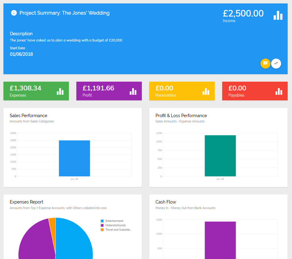The image size is (292, 259).
Task: Click the purple Cash Flow bar
Action: point(220,240)
